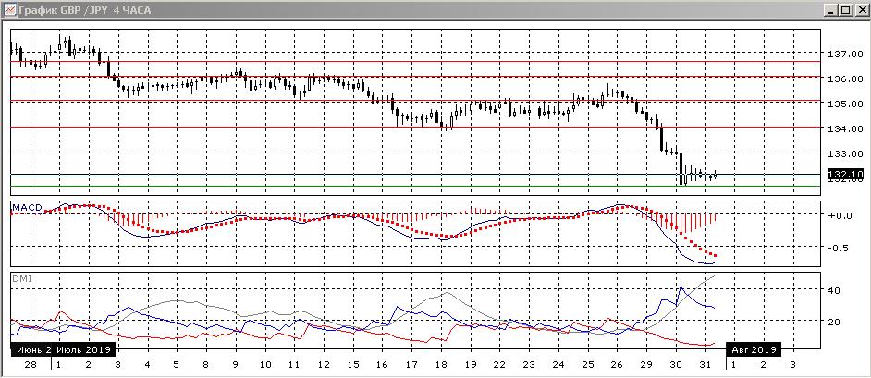
Task: Click the chart icon in the title bar
Action: point(10,10)
